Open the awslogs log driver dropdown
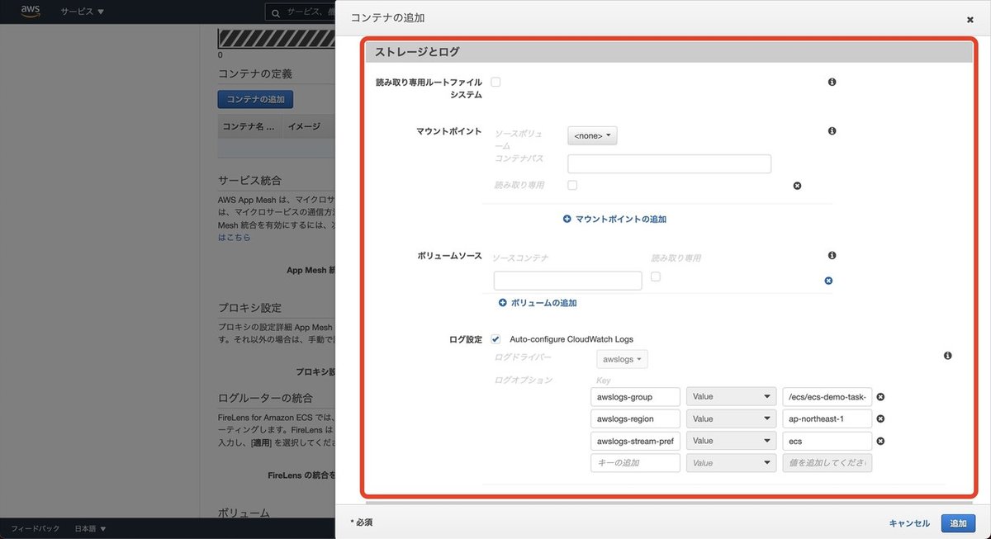This screenshot has width=991, height=539. pyautogui.click(x=621, y=359)
